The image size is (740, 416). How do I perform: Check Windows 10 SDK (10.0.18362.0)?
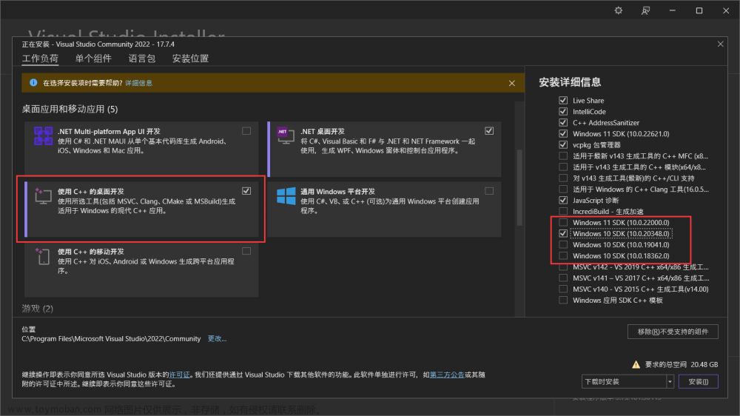(563, 255)
